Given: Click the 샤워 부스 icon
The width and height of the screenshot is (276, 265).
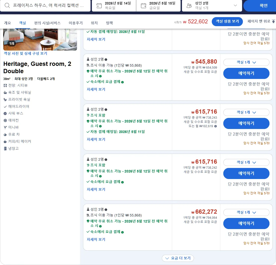Looking at the screenshot, I should pyautogui.click(x=5, y=114).
